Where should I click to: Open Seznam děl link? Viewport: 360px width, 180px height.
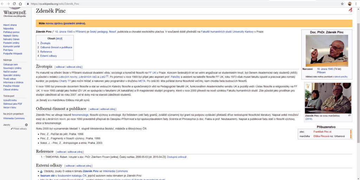(x=48, y=176)
